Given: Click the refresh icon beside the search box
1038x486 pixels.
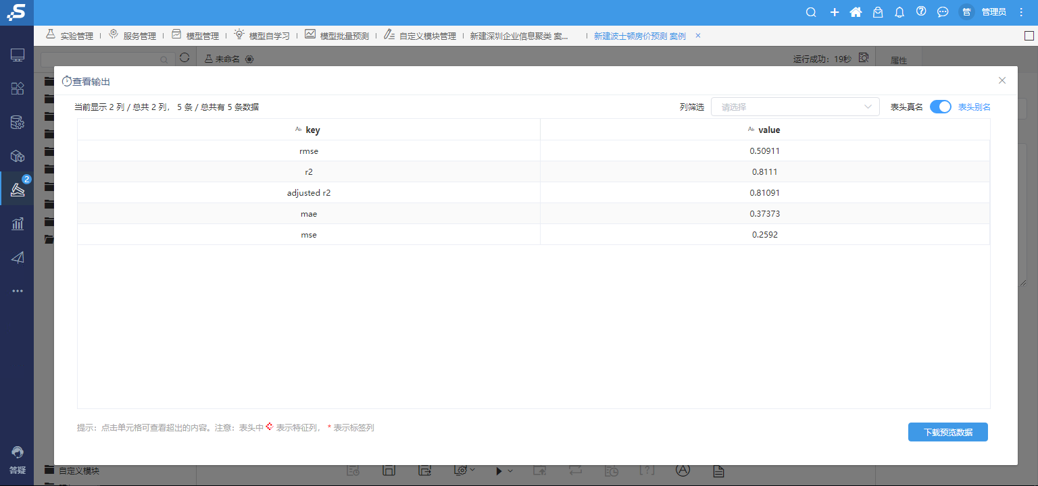Looking at the screenshot, I should [184, 58].
